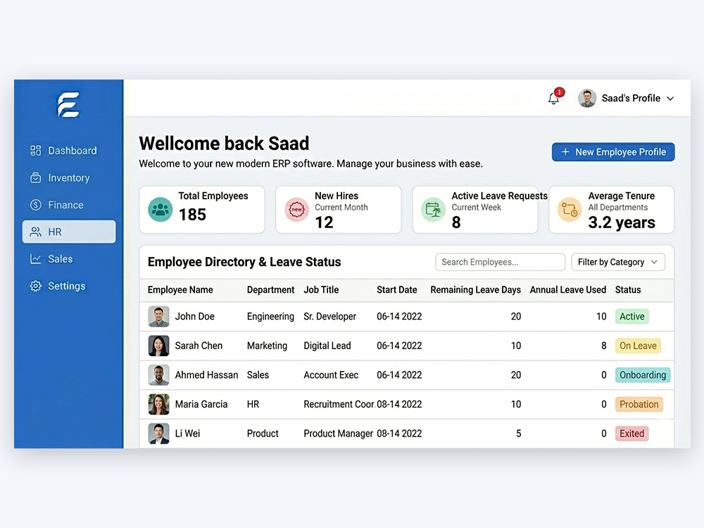Select the HR menu item

point(69,232)
